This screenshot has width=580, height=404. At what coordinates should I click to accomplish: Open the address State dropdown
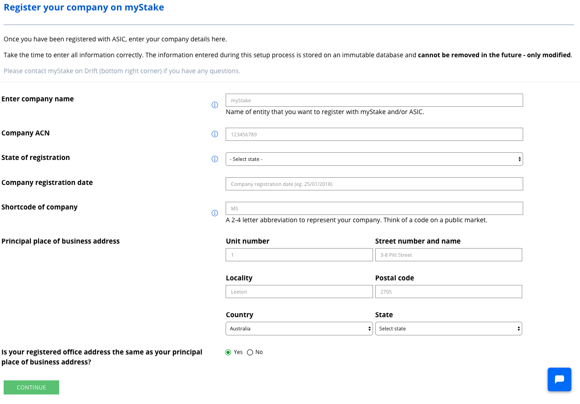pyautogui.click(x=449, y=329)
